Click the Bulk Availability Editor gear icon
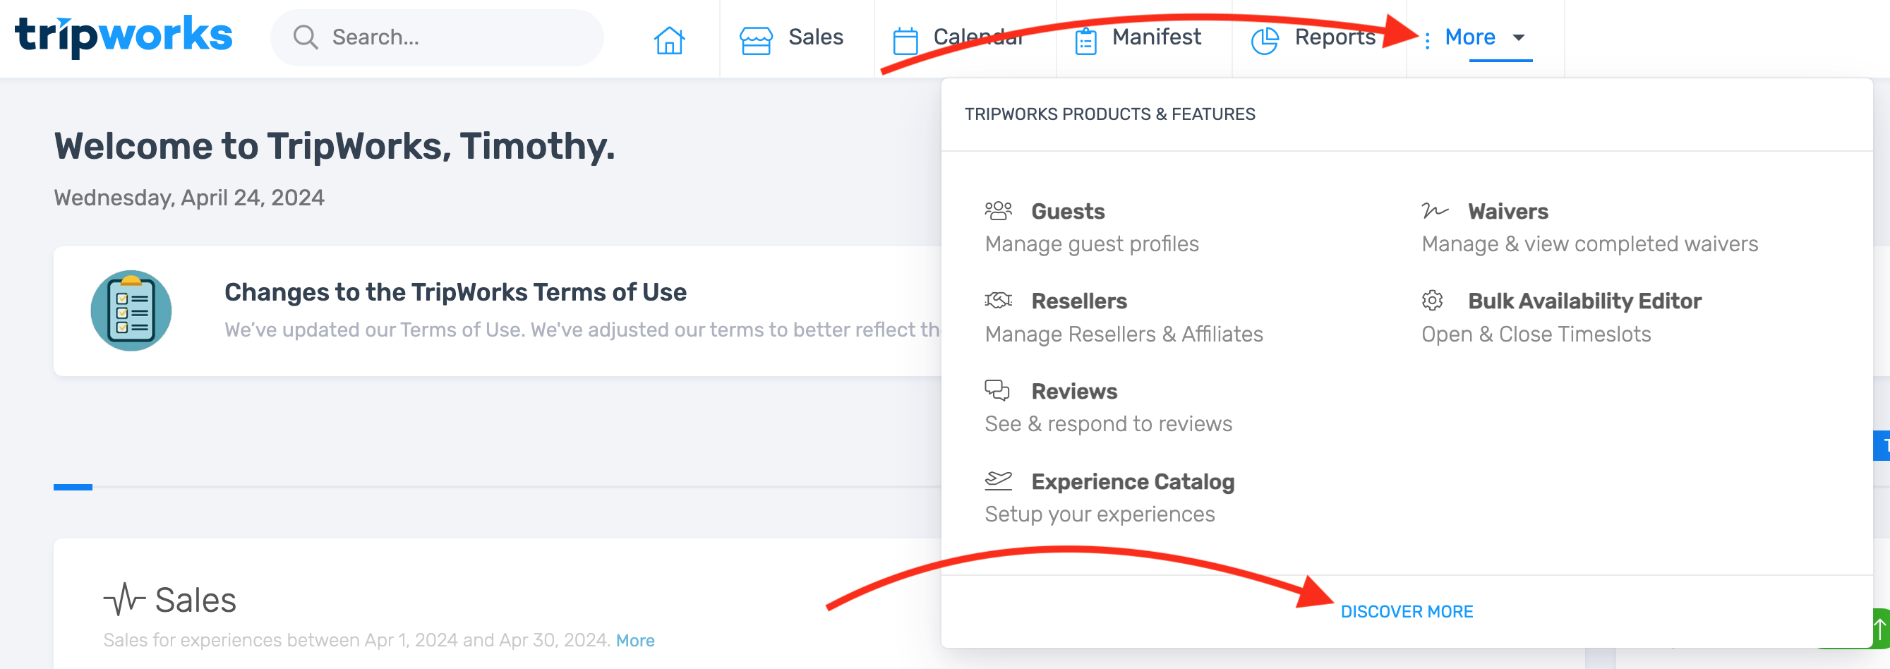This screenshot has width=1890, height=669. tap(1432, 301)
